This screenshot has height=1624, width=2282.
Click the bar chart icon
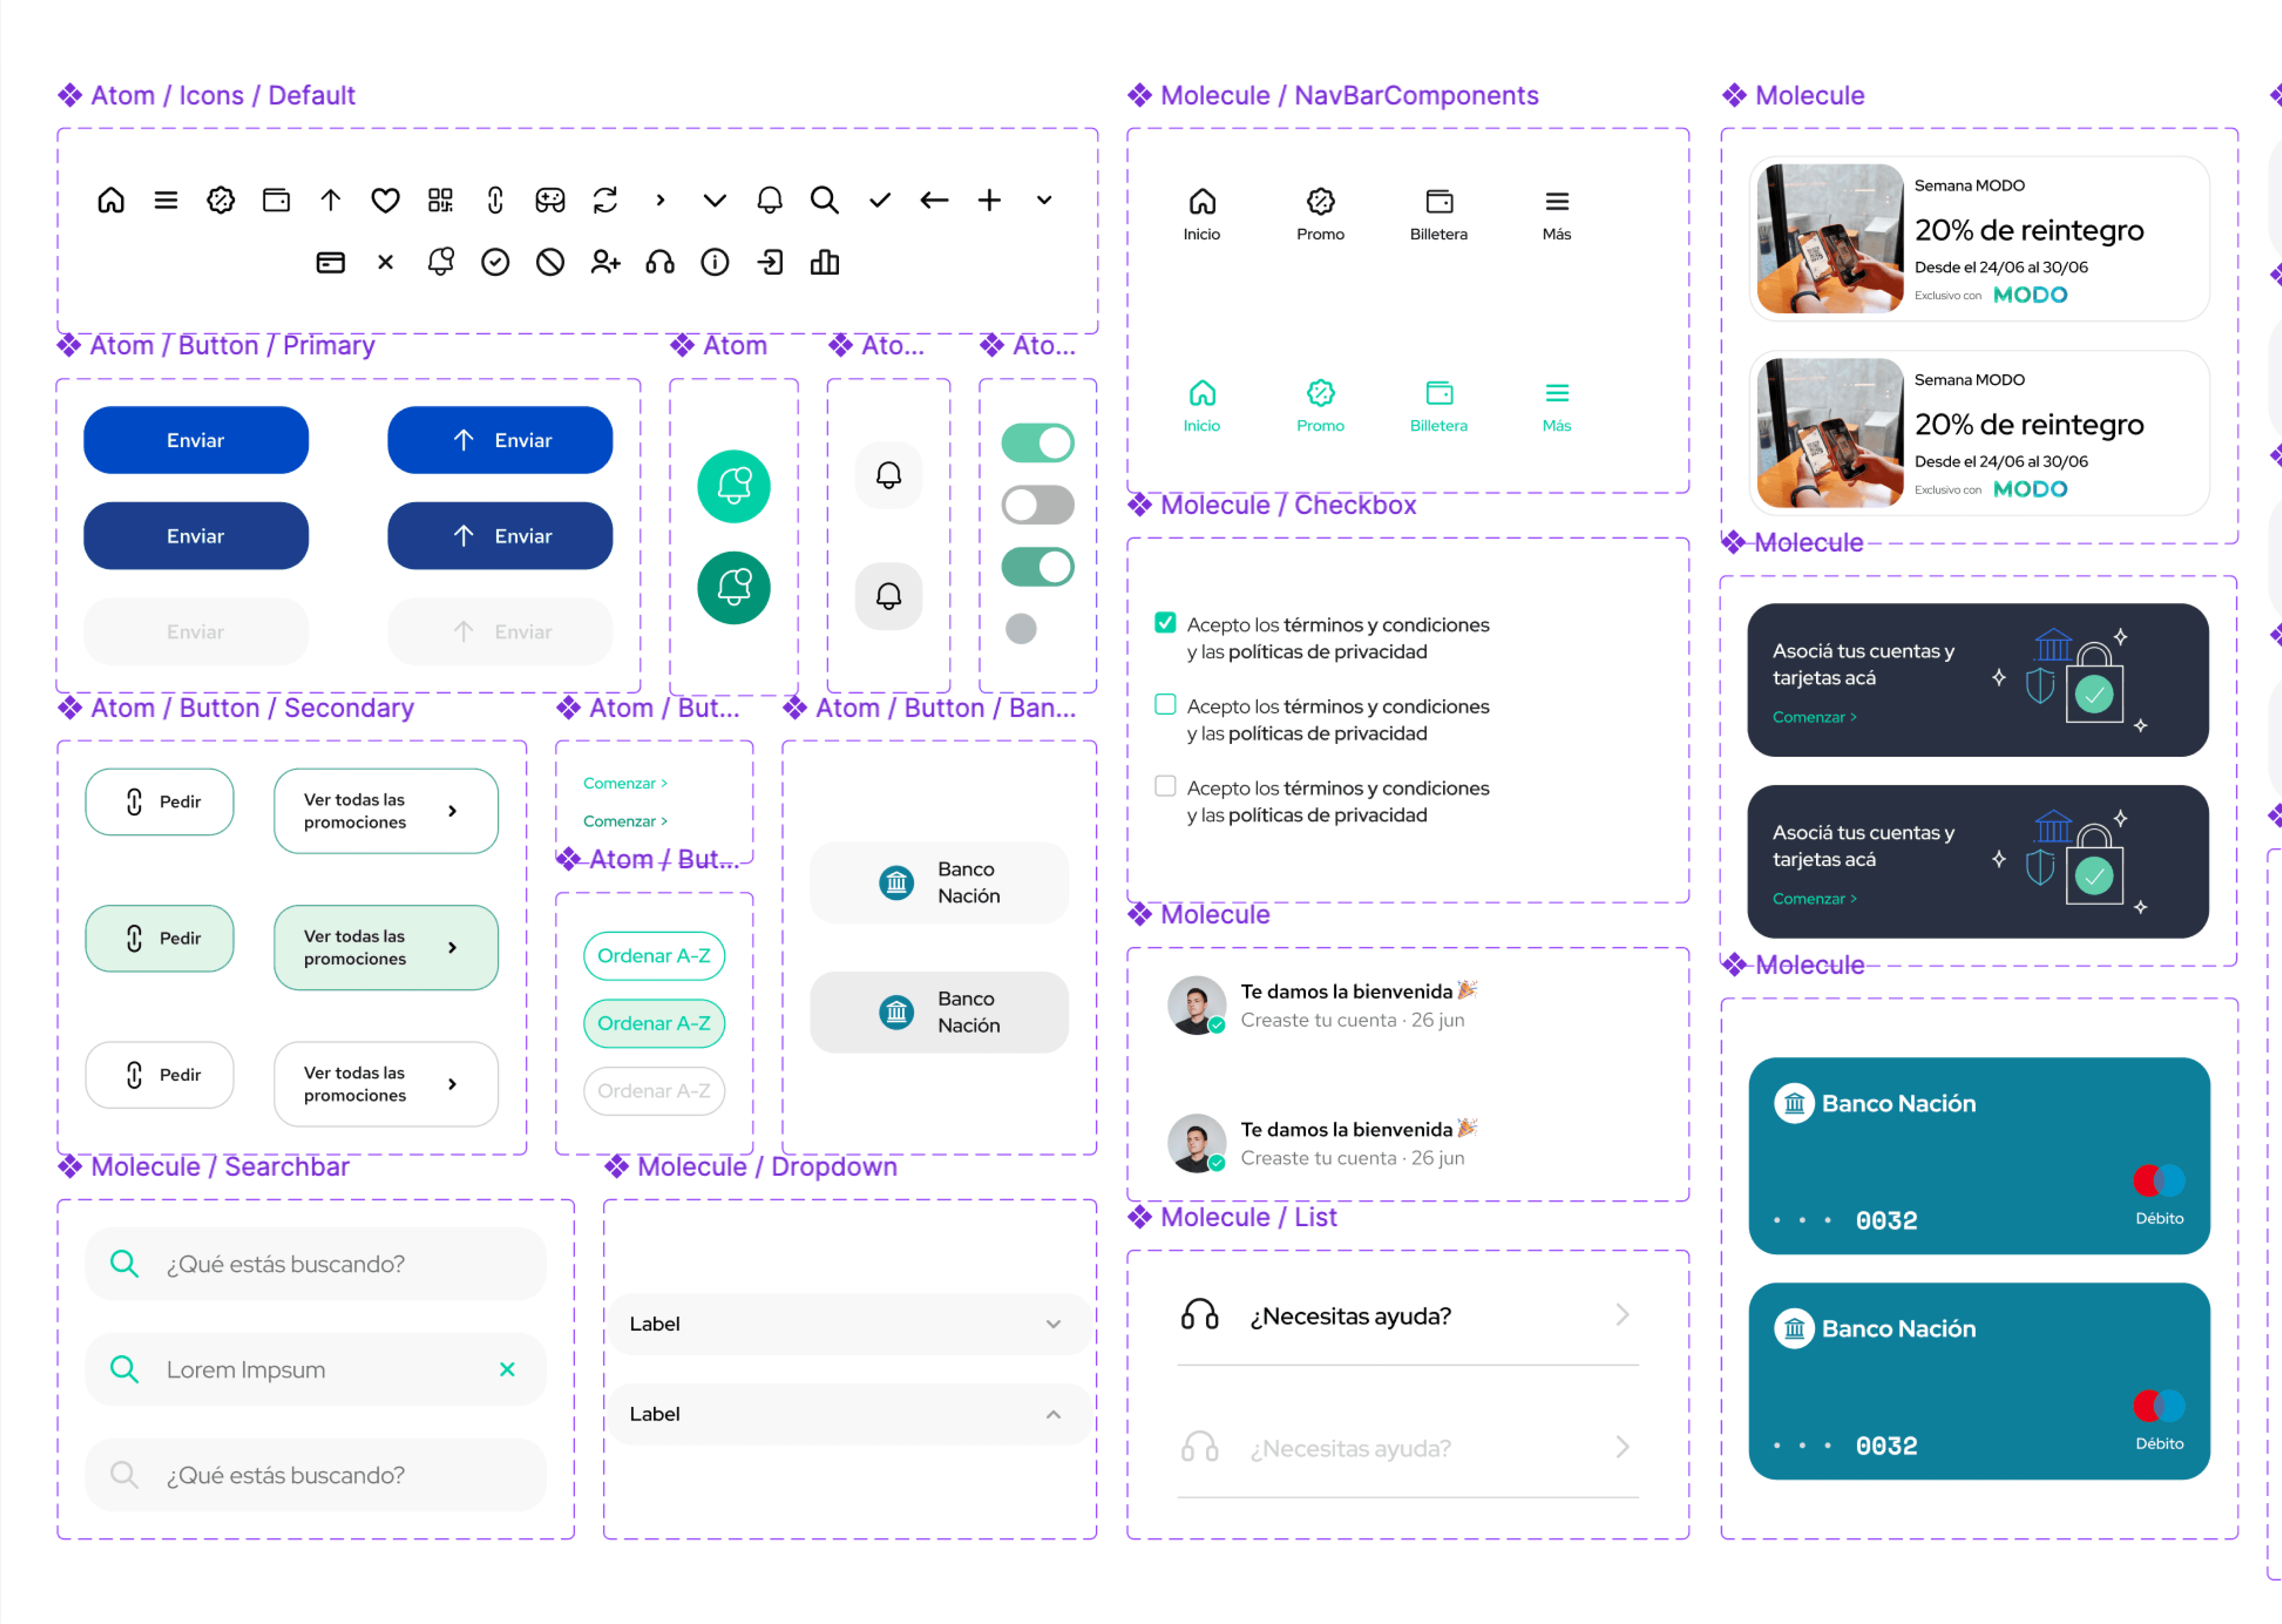[824, 263]
